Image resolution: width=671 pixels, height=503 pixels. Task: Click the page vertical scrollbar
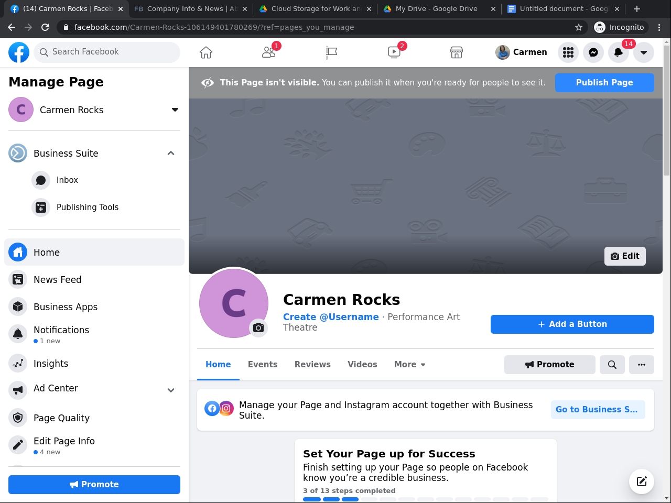[667, 110]
